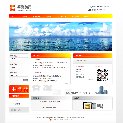
Task: Click the plus icon on the JOIN banner
Action: pos(14,89)
